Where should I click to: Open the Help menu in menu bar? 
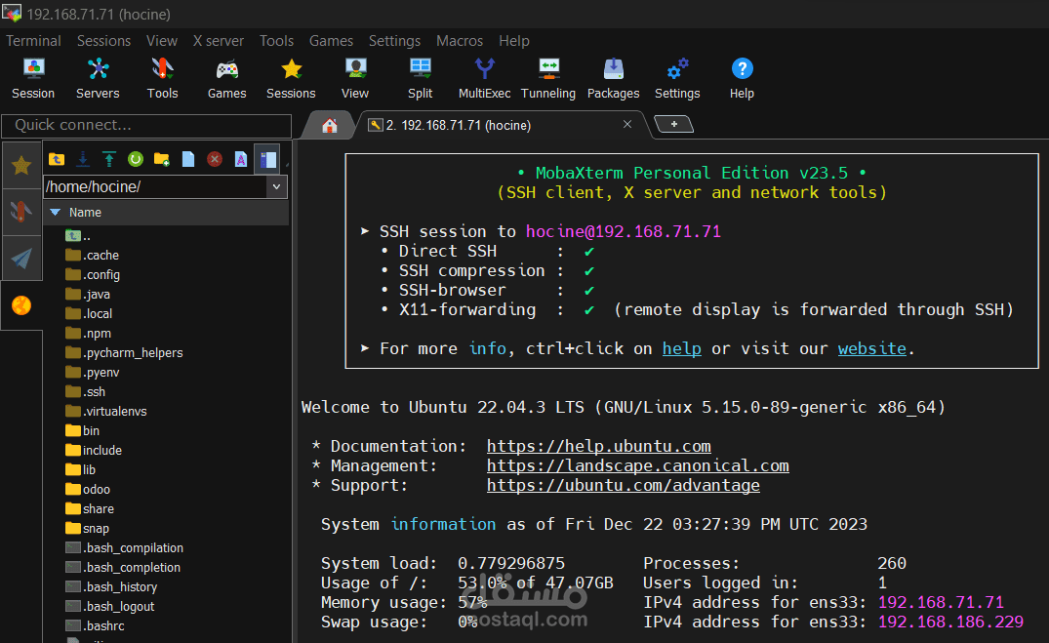(514, 41)
